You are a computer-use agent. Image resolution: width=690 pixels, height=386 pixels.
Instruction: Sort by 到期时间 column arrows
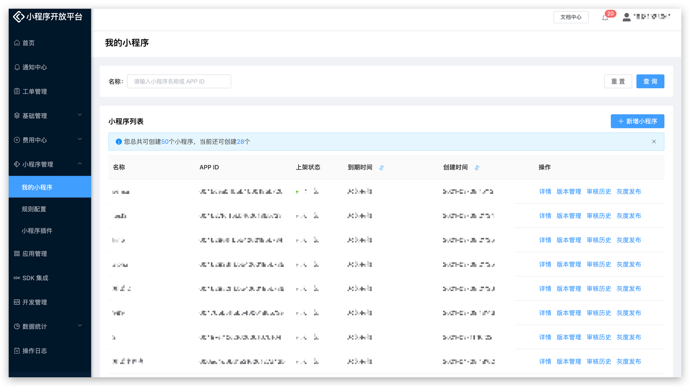(382, 168)
